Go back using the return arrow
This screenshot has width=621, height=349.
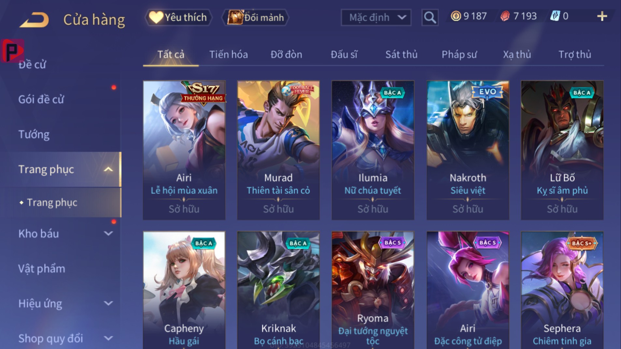pyautogui.click(x=35, y=20)
